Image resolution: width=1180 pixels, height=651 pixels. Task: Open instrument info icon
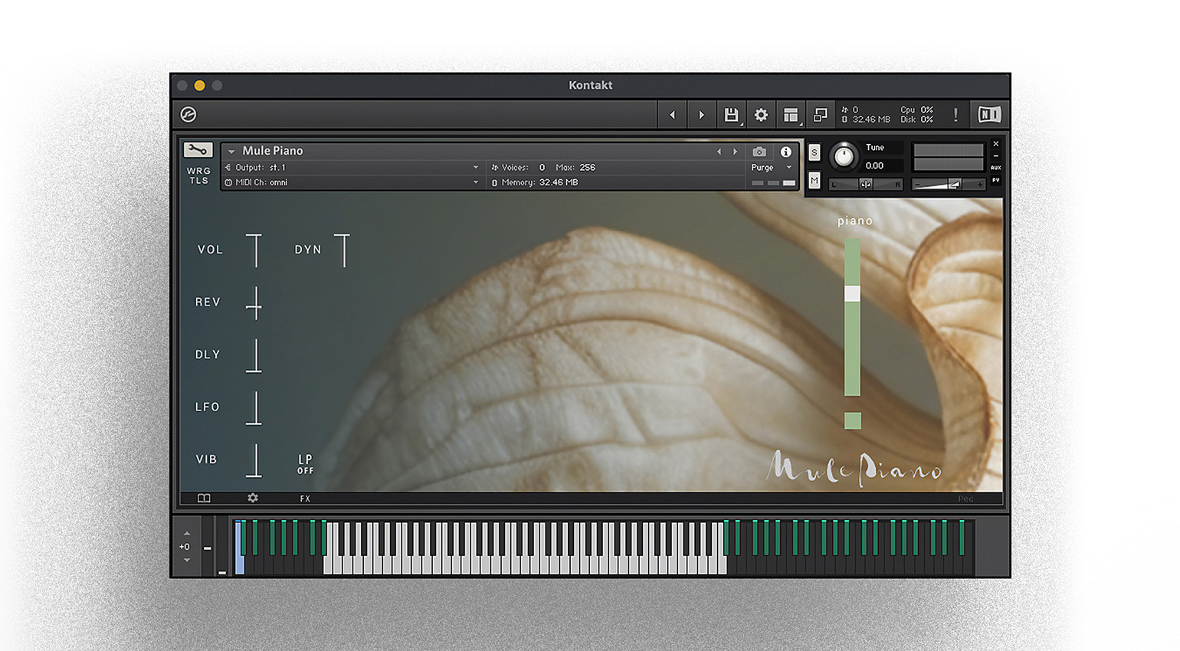(x=785, y=152)
